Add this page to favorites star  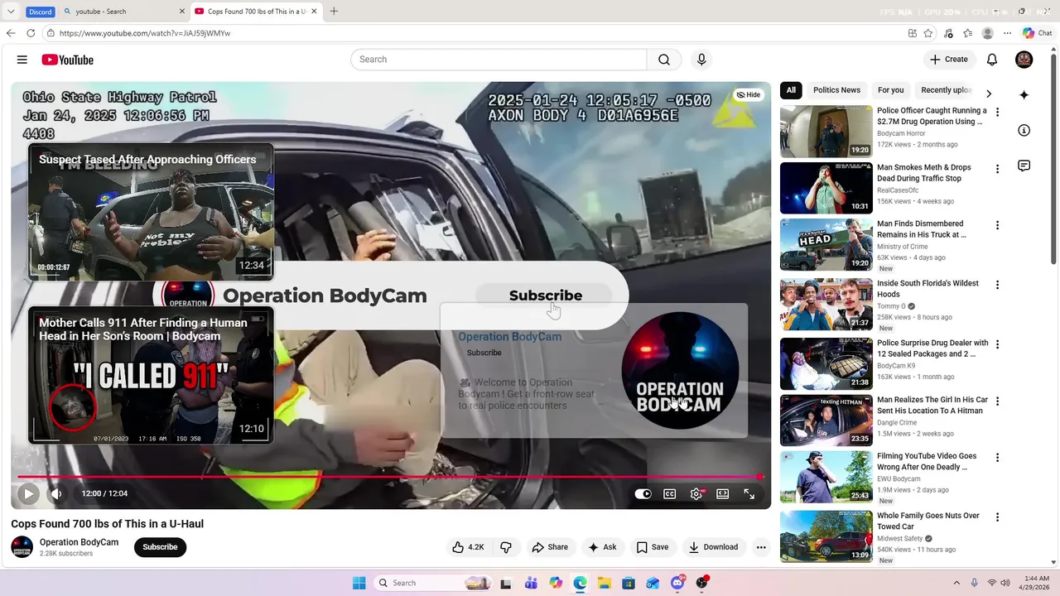click(928, 33)
